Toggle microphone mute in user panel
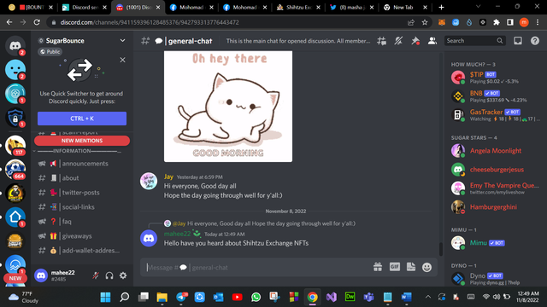547x307 pixels. pos(96,275)
